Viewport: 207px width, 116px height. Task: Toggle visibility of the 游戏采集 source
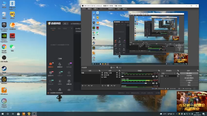coord(117,75)
